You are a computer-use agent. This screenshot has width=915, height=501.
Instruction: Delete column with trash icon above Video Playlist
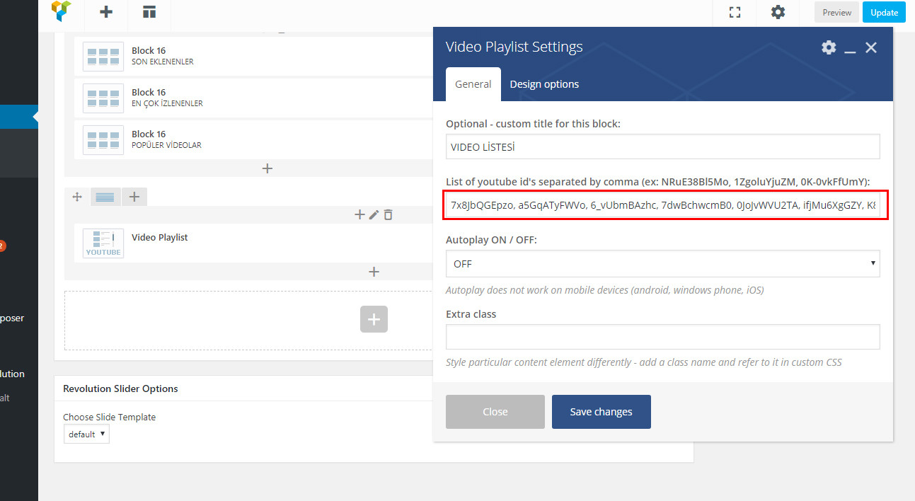point(388,214)
